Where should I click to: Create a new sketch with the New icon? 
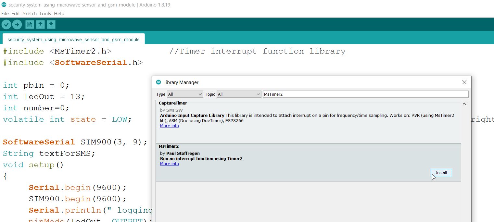pos(30,24)
